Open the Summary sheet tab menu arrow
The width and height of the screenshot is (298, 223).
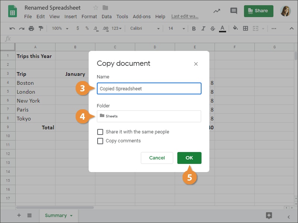[71, 216]
